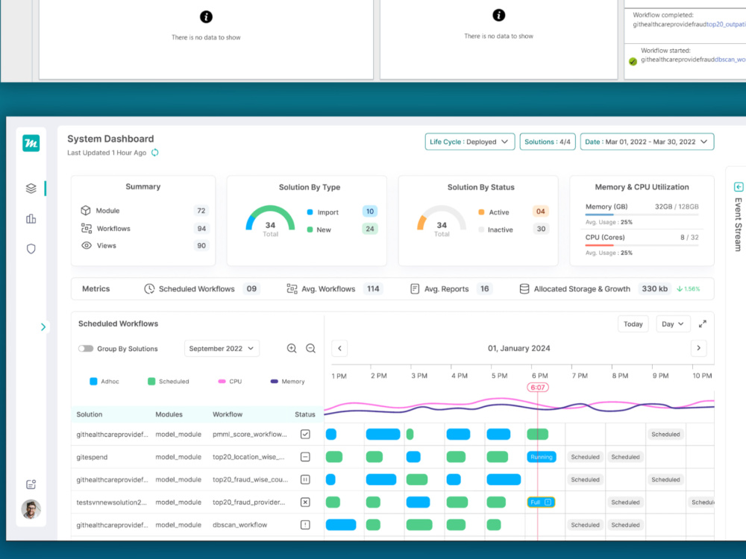Click the Import count badge 10
This screenshot has width=746, height=559.
click(x=370, y=212)
